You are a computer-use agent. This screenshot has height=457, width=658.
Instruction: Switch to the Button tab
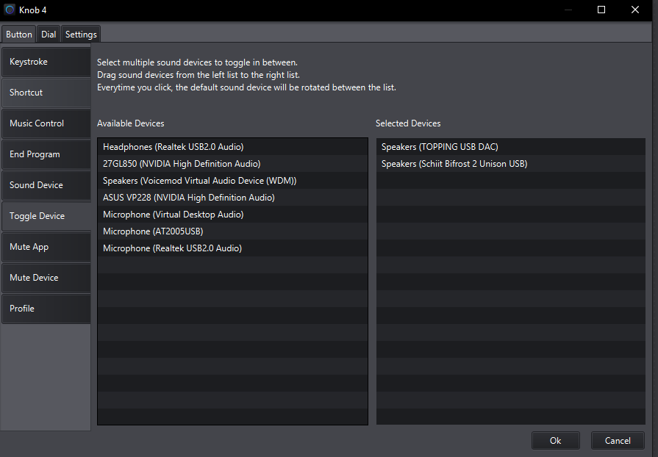click(19, 35)
